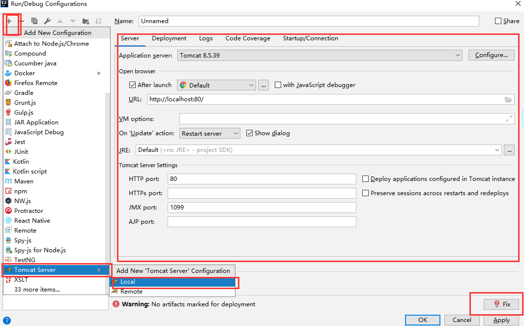Click the Move Up arrow icon
The image size is (524, 326).
point(60,21)
